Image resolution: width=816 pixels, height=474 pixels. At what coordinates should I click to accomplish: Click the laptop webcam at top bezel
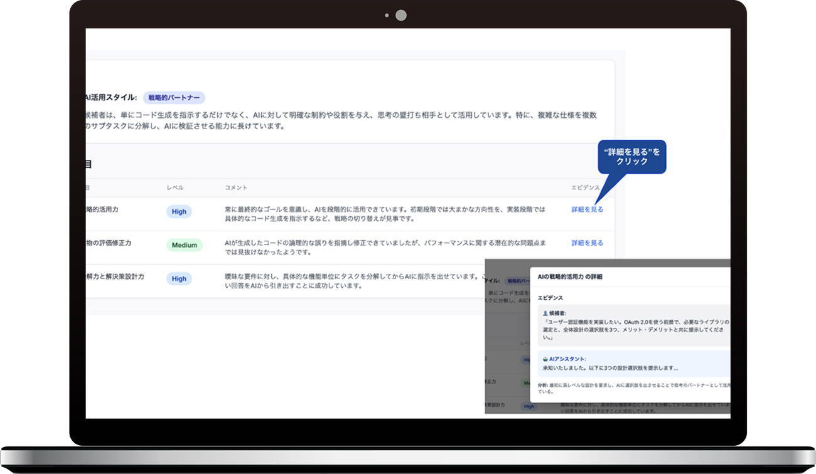click(x=400, y=15)
